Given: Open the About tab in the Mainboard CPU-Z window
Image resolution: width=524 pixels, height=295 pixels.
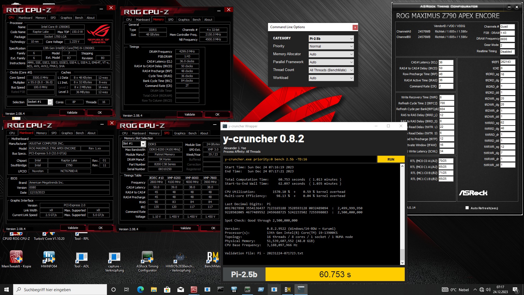Looking at the screenshot, I should tap(91, 133).
